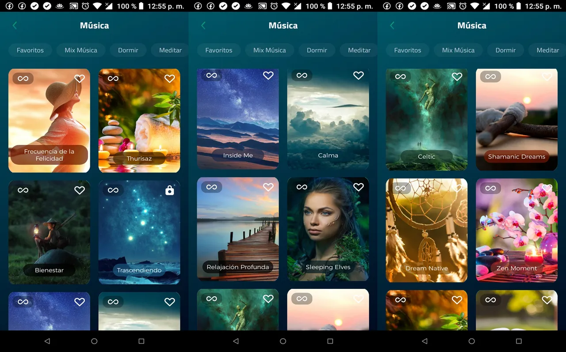Tap Android recents square on middle phone screen

pyautogui.click(x=330, y=341)
